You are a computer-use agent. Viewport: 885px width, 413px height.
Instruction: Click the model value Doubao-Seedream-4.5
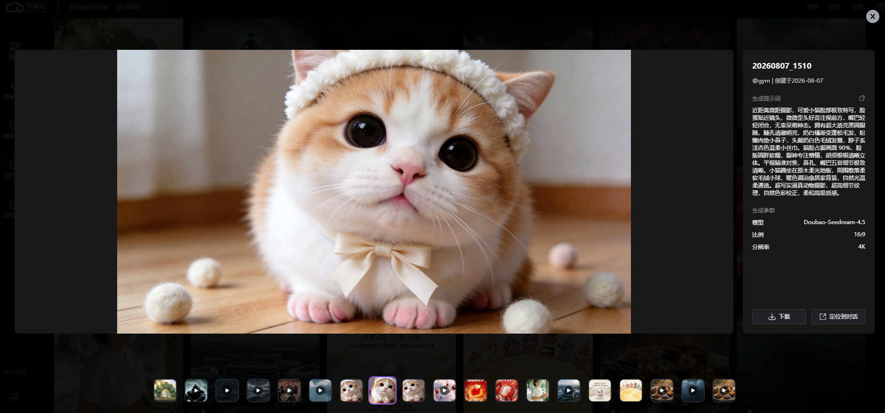834,222
